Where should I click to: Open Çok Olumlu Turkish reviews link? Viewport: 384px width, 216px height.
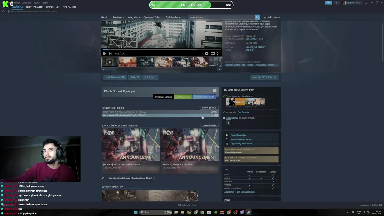(251, 39)
